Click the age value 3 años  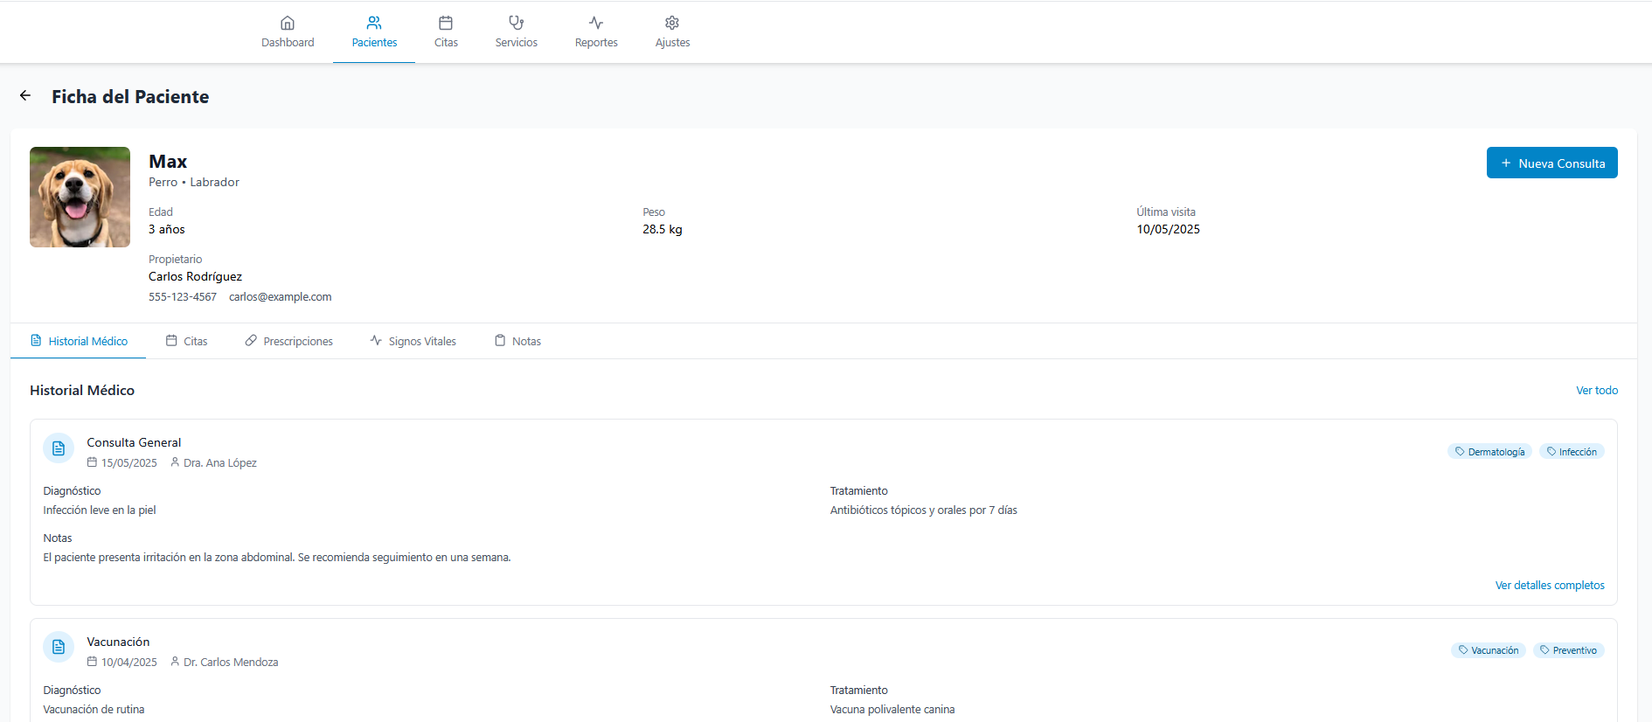[167, 229]
